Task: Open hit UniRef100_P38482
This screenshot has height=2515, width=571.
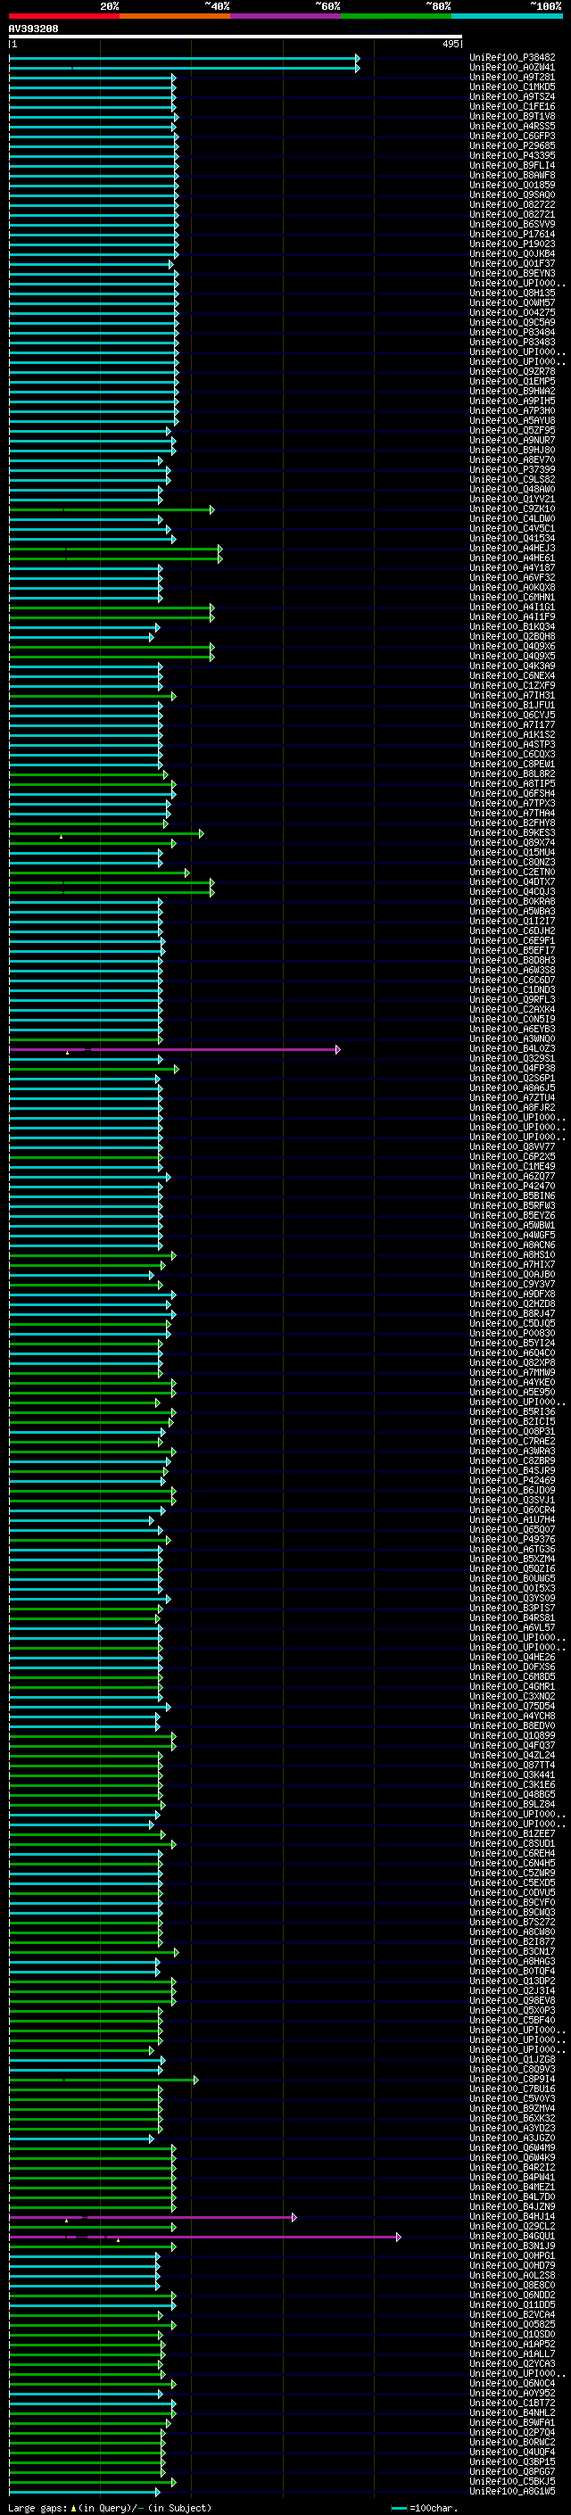Action: click(x=512, y=58)
